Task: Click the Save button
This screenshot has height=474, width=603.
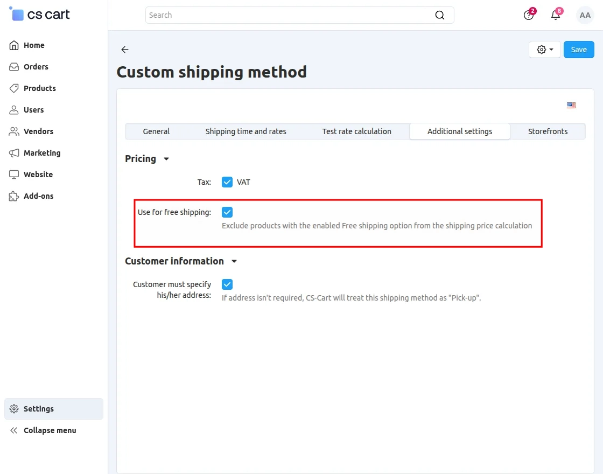Action: pyautogui.click(x=579, y=49)
